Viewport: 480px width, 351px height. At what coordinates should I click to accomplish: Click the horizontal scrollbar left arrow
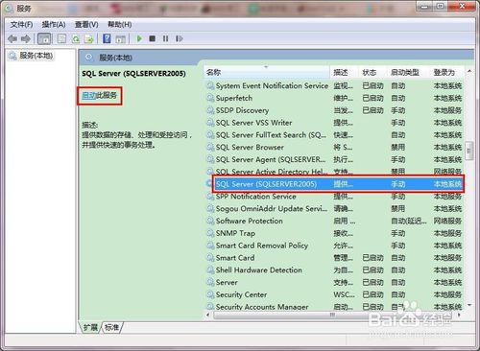coord(208,316)
